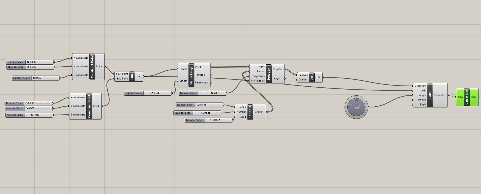481x194 pixels.
Task: Click the End Point input of Line
Action: point(122,79)
